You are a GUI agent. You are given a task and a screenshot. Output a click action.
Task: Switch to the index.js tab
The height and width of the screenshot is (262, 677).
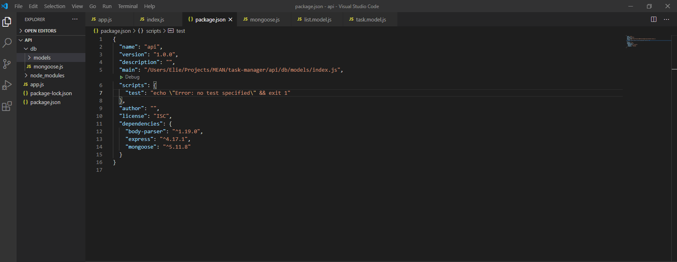click(158, 19)
